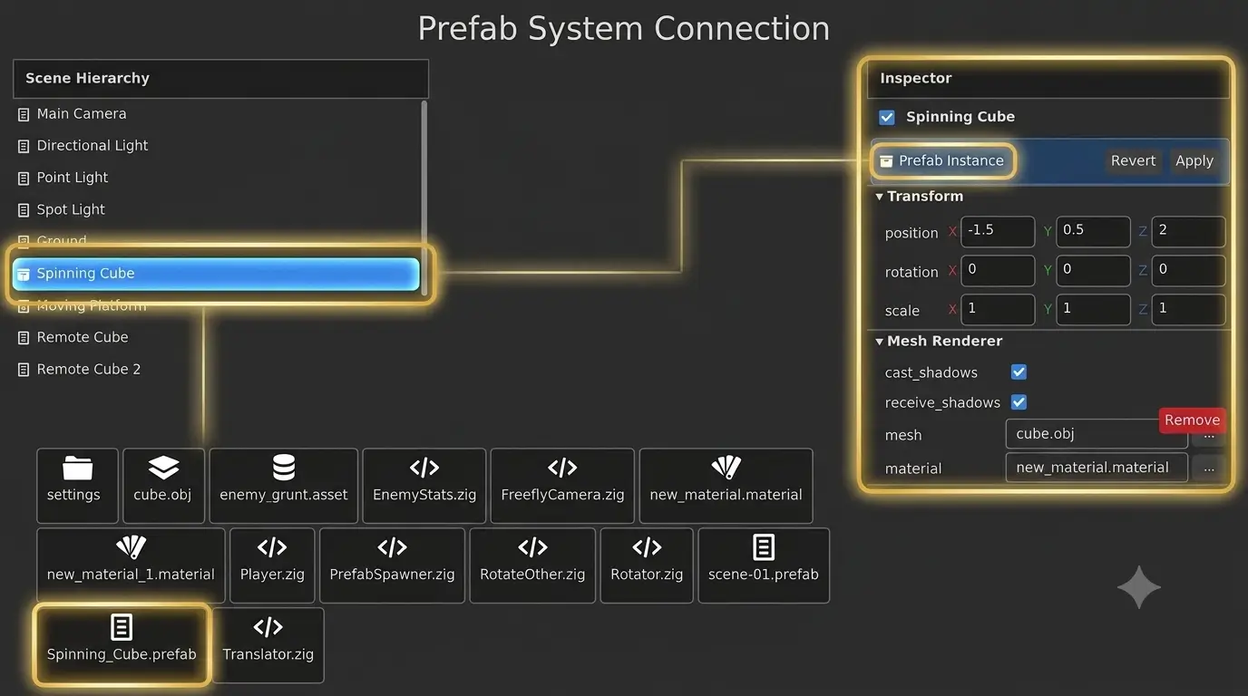Select the cube.obj mesh asset icon

click(x=163, y=468)
